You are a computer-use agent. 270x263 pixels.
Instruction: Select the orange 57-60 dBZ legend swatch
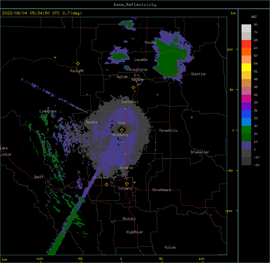246,52
